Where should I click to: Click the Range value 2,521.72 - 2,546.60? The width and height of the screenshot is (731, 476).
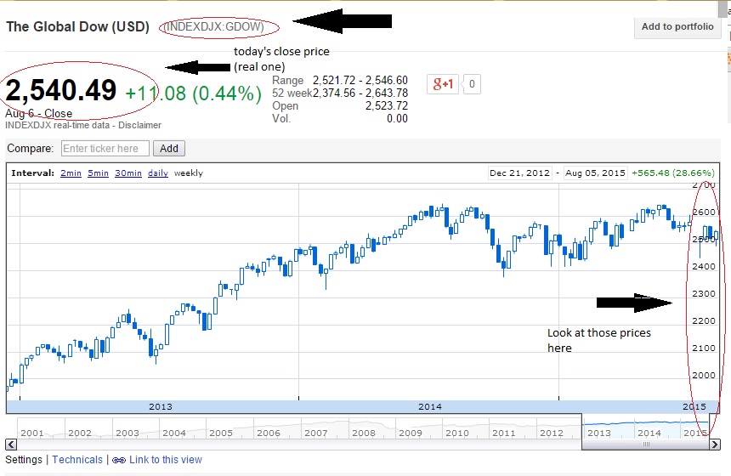tap(360, 80)
